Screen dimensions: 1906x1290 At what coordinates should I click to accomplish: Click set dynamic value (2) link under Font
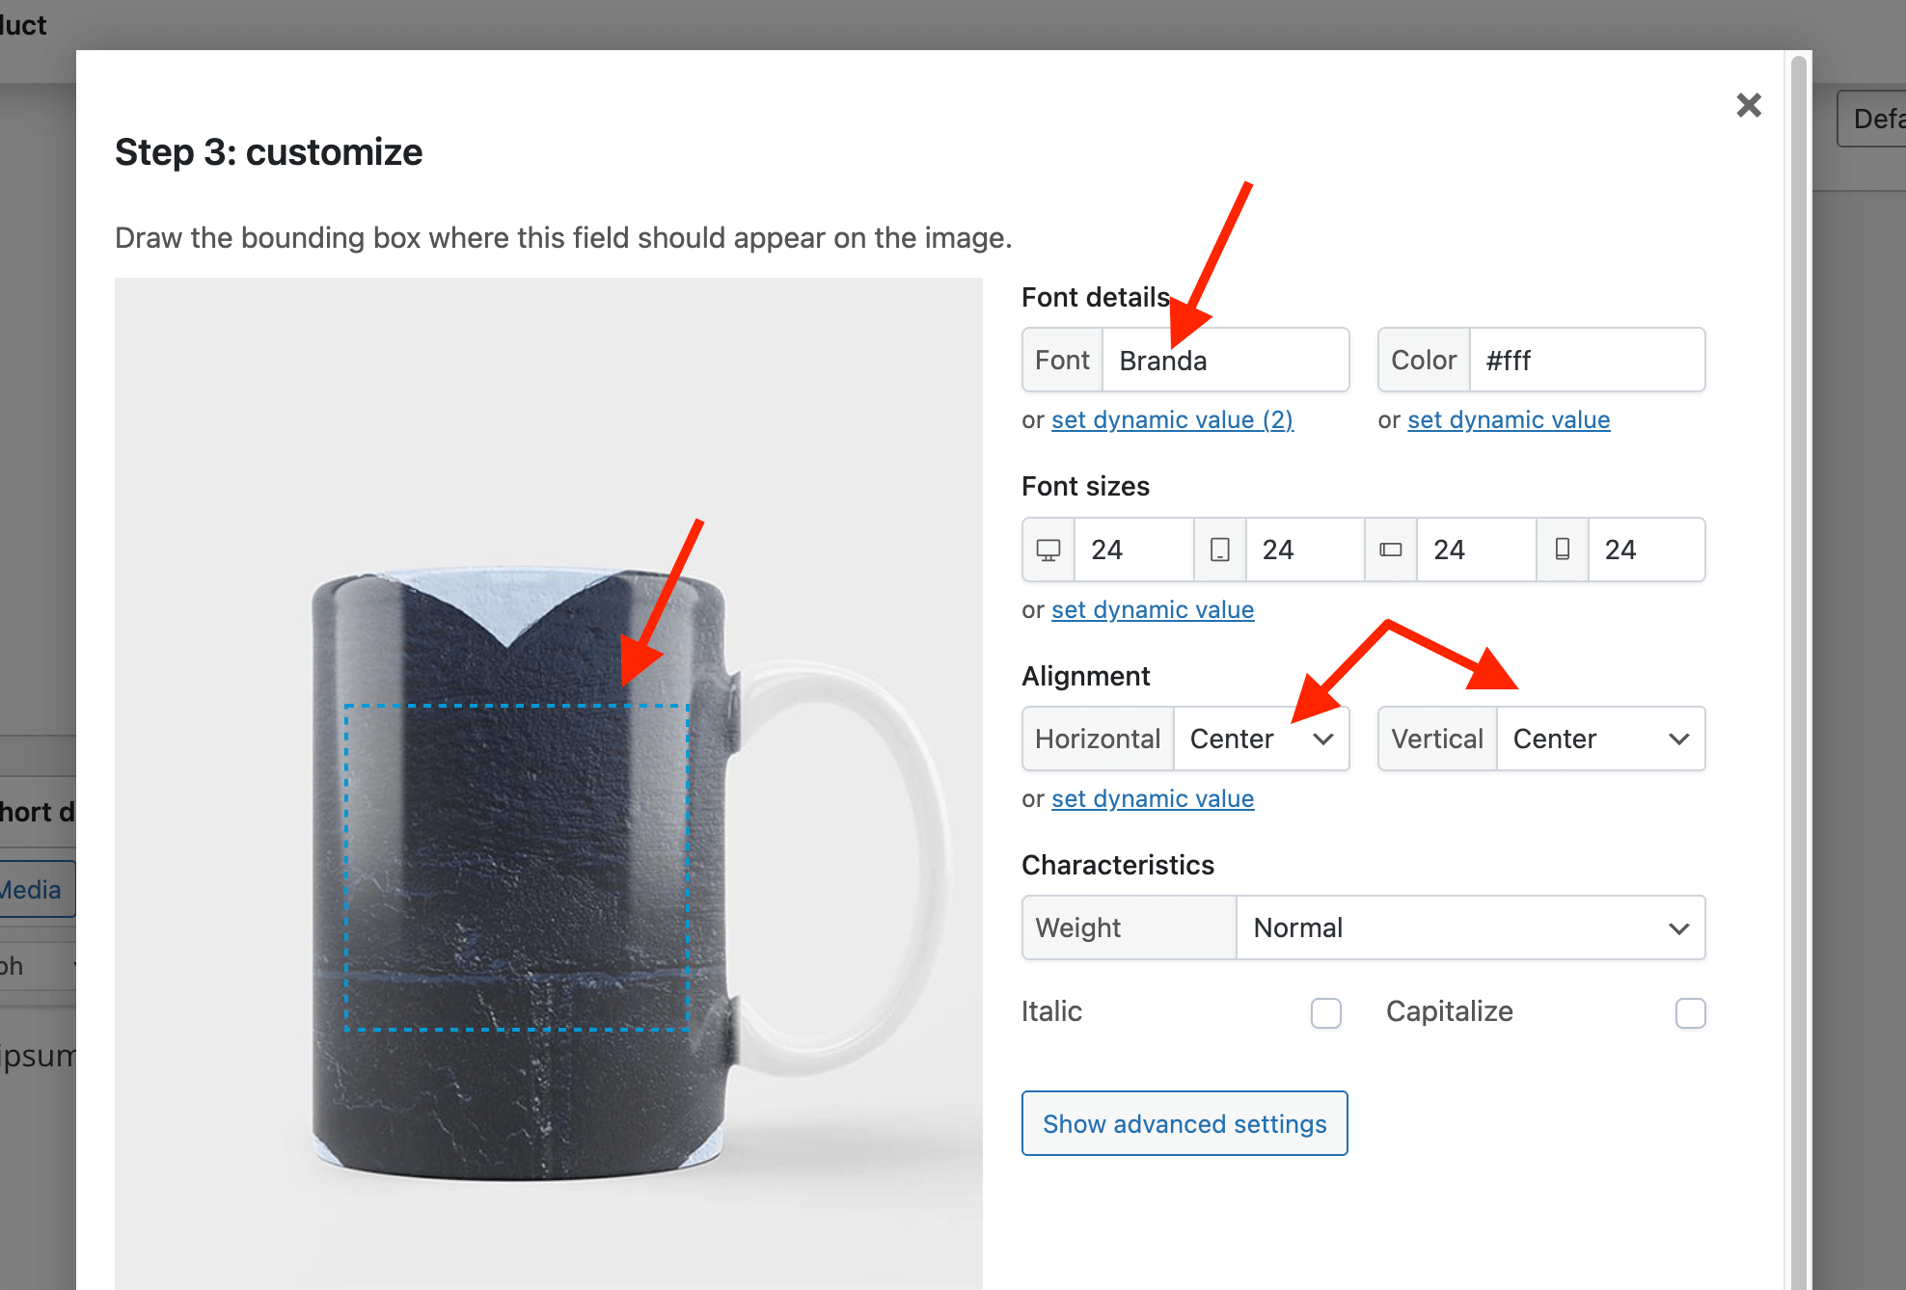(x=1172, y=419)
